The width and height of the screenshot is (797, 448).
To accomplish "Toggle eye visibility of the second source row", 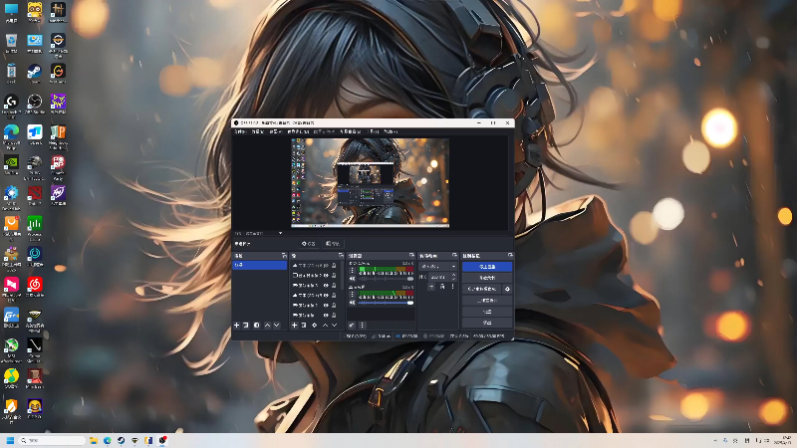I will tap(327, 276).
